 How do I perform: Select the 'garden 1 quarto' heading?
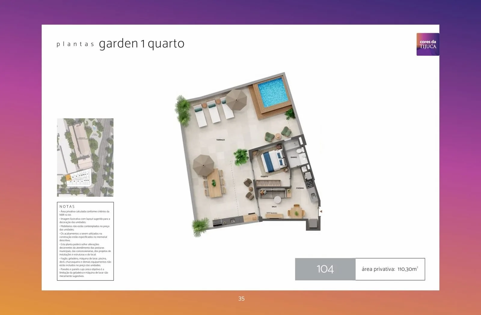[142, 44]
